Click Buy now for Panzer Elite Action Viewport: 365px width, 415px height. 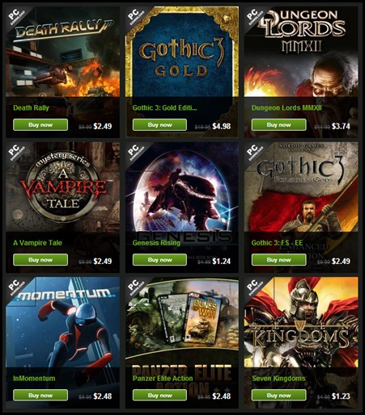point(159,396)
